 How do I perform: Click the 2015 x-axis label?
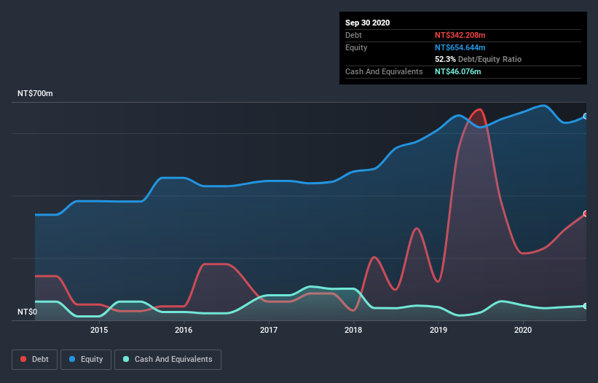coord(99,330)
